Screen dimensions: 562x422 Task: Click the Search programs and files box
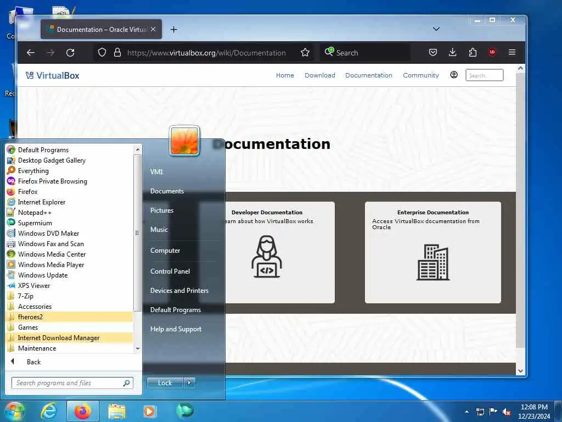(x=72, y=383)
